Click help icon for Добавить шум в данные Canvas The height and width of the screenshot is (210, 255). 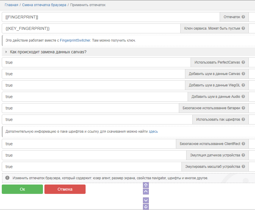click(243, 74)
